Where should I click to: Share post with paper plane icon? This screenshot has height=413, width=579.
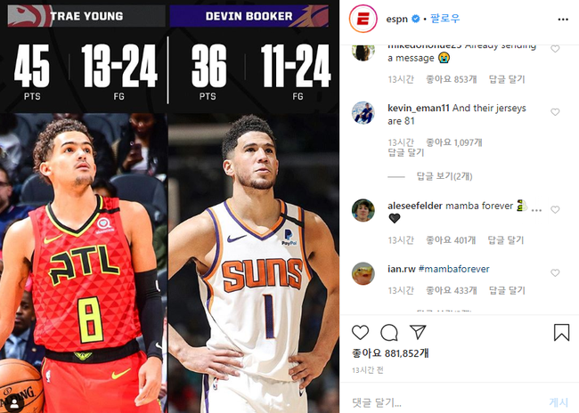point(418,332)
